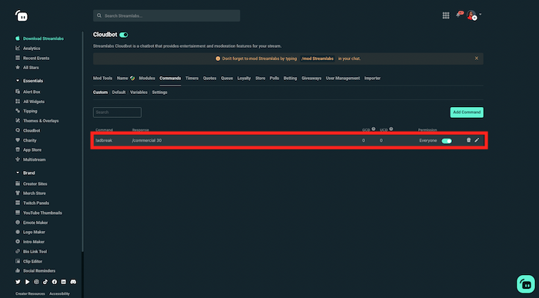Switch to the Timers tab
The height and width of the screenshot is (298, 539).
coord(192,79)
